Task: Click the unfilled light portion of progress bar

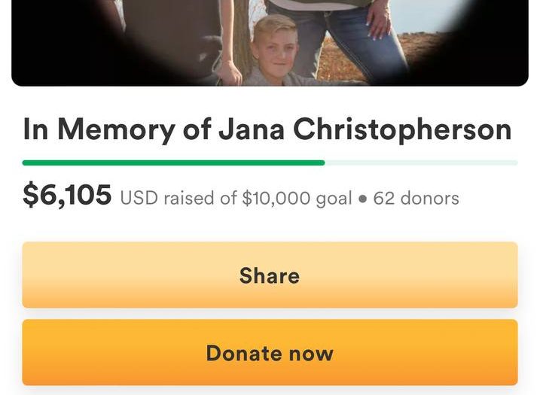Action: (421, 163)
